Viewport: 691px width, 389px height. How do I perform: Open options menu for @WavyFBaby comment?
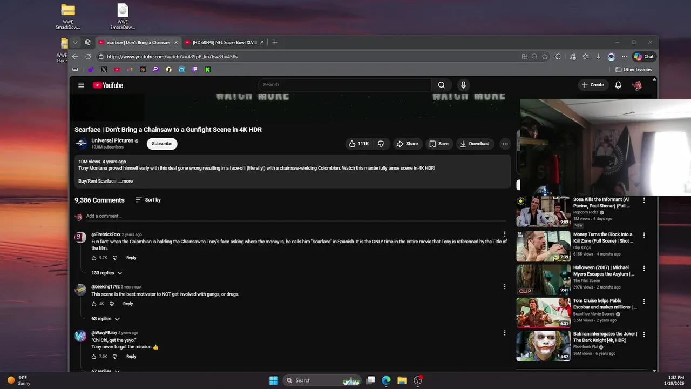click(505, 333)
